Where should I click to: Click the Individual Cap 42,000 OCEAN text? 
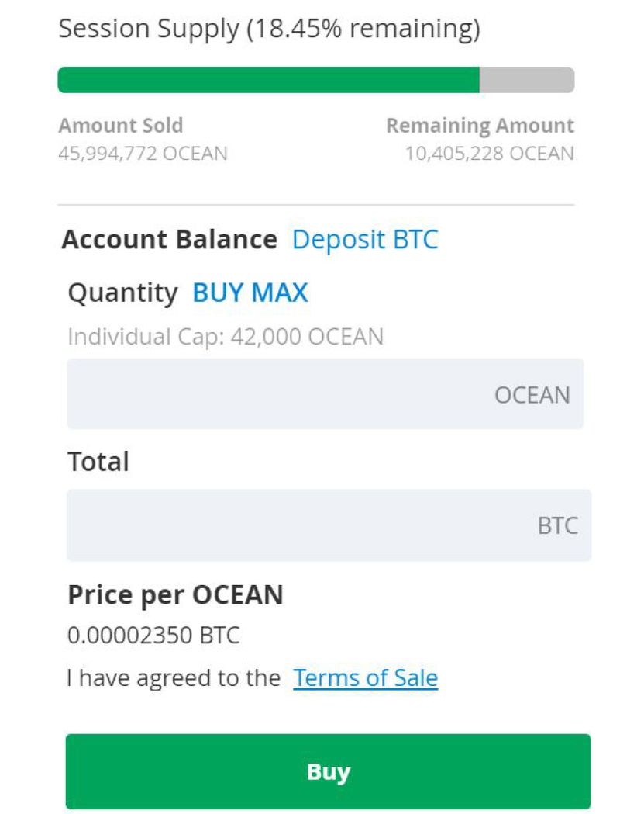click(226, 337)
